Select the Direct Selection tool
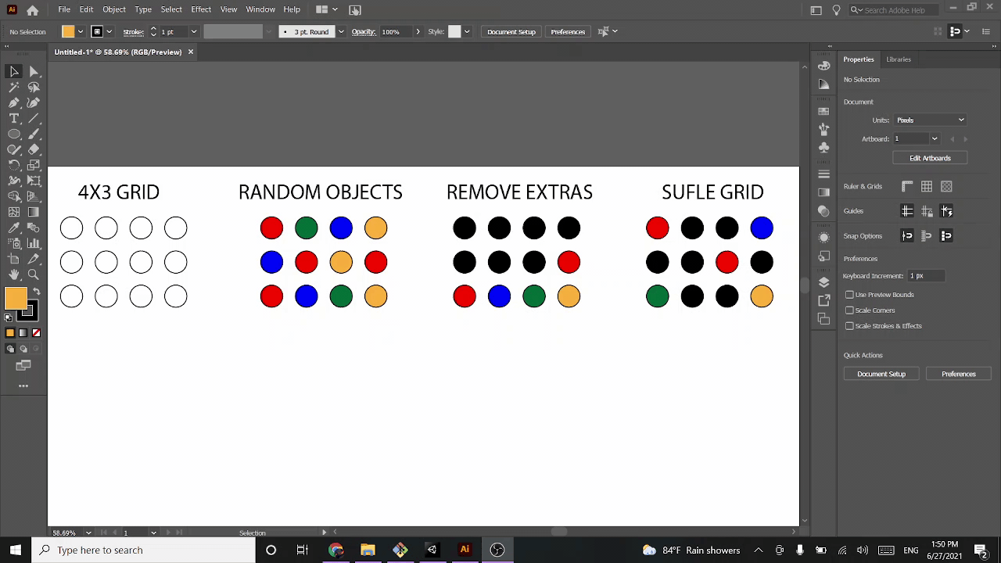Image resolution: width=1001 pixels, height=563 pixels. pos(34,71)
